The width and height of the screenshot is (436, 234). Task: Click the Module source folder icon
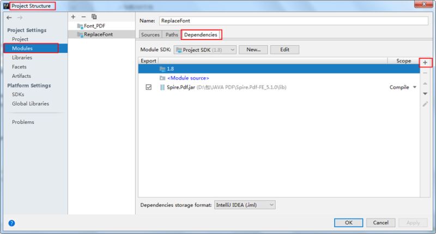click(x=162, y=78)
